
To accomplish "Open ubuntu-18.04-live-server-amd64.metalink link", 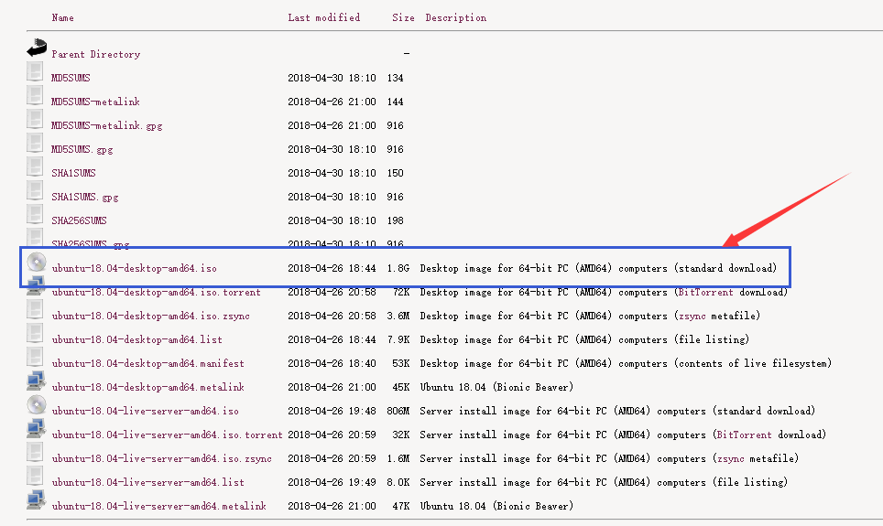I will click(158, 506).
